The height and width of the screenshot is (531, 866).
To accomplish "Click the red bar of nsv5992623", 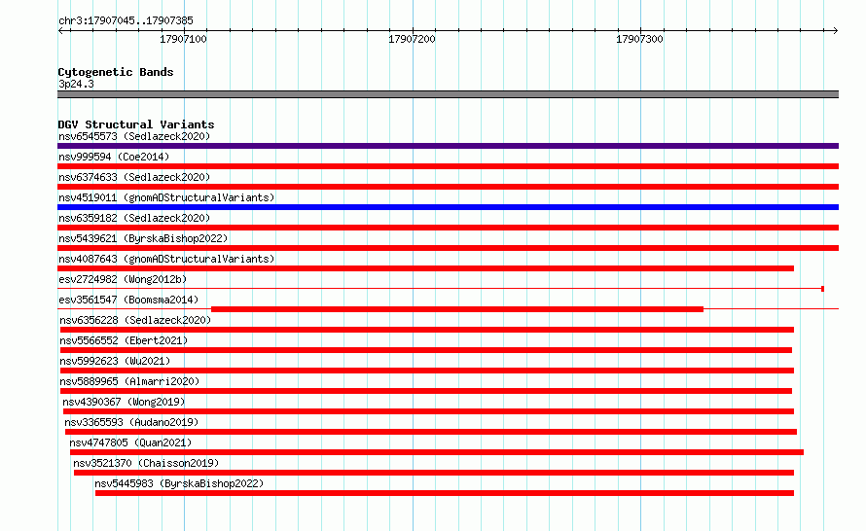I will [x=427, y=371].
